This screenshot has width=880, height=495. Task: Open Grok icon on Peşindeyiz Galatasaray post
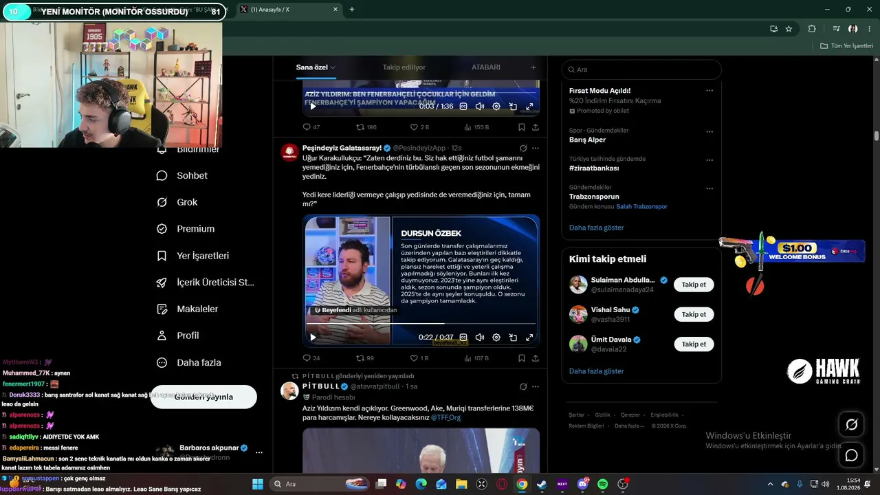point(523,148)
